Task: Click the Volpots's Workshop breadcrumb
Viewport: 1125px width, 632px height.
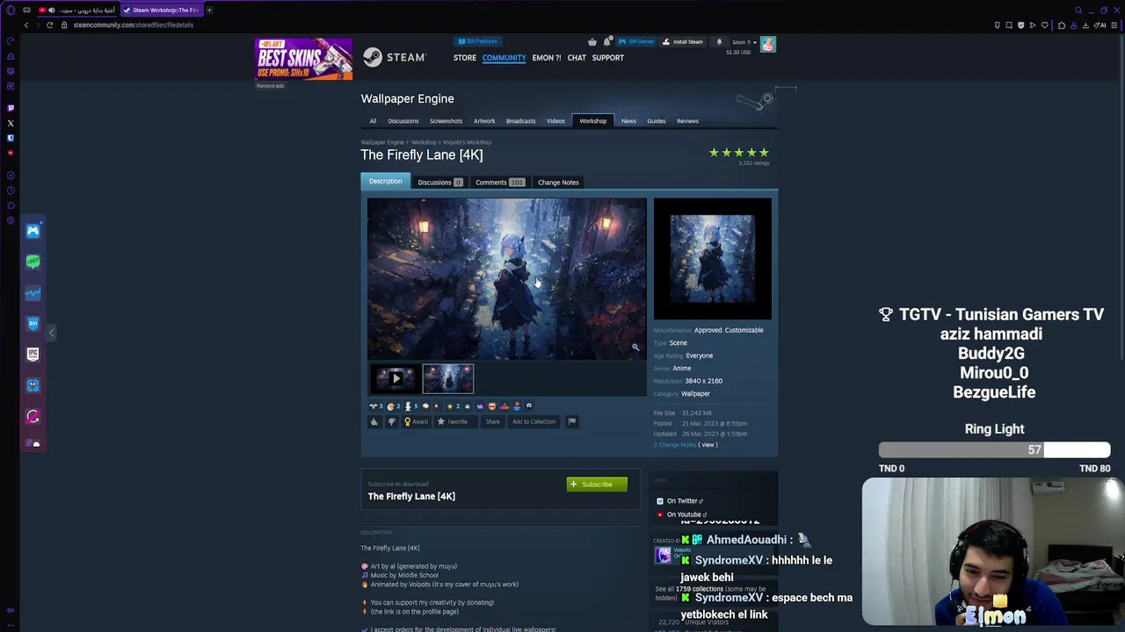Action: [467, 142]
